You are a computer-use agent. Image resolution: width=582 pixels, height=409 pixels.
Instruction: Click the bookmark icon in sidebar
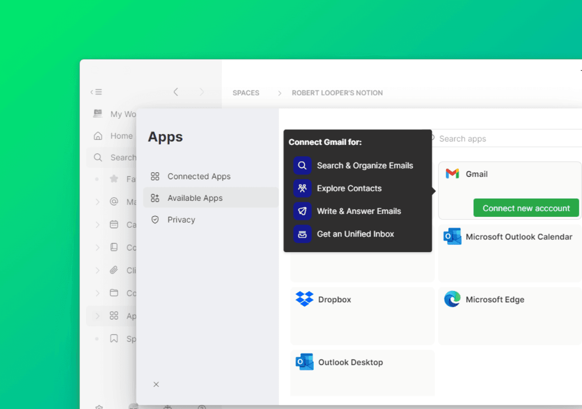(x=114, y=339)
